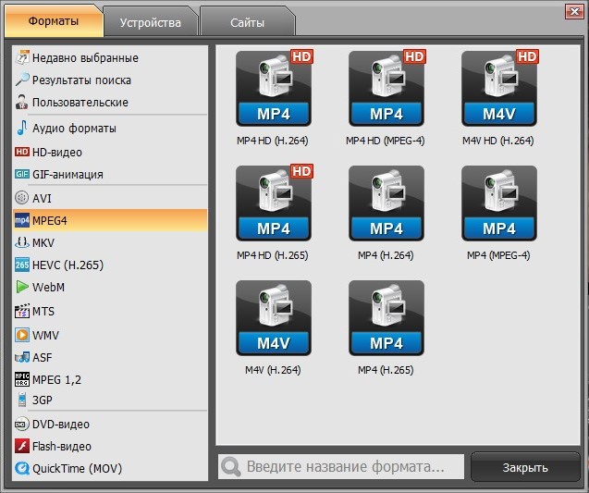Open the ASF category label
Image resolution: width=589 pixels, height=493 pixels.
43,357
